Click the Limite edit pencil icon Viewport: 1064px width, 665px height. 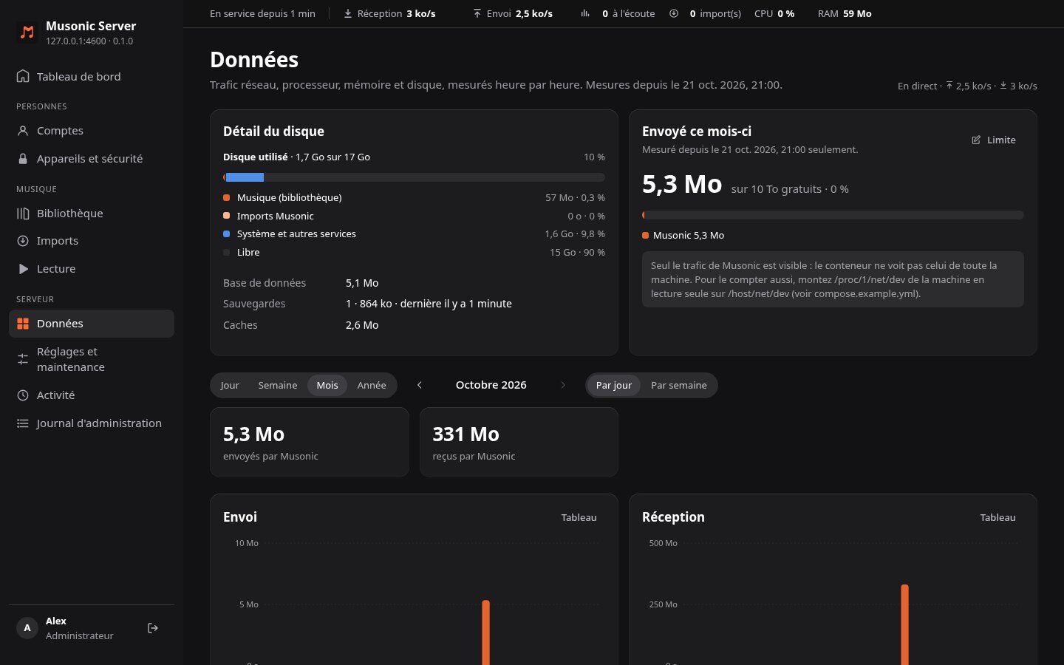coord(976,140)
